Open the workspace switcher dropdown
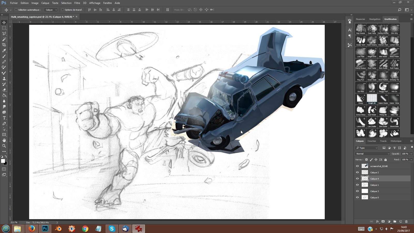414x233 pixels. (x=408, y=10)
